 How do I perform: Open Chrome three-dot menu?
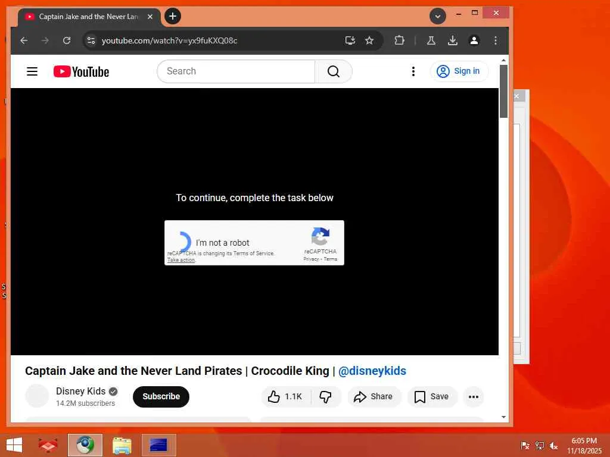pyautogui.click(x=495, y=40)
